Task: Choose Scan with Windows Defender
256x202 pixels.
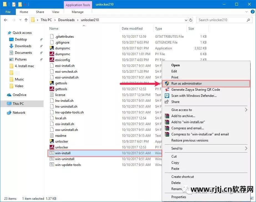Action: [x=194, y=96]
